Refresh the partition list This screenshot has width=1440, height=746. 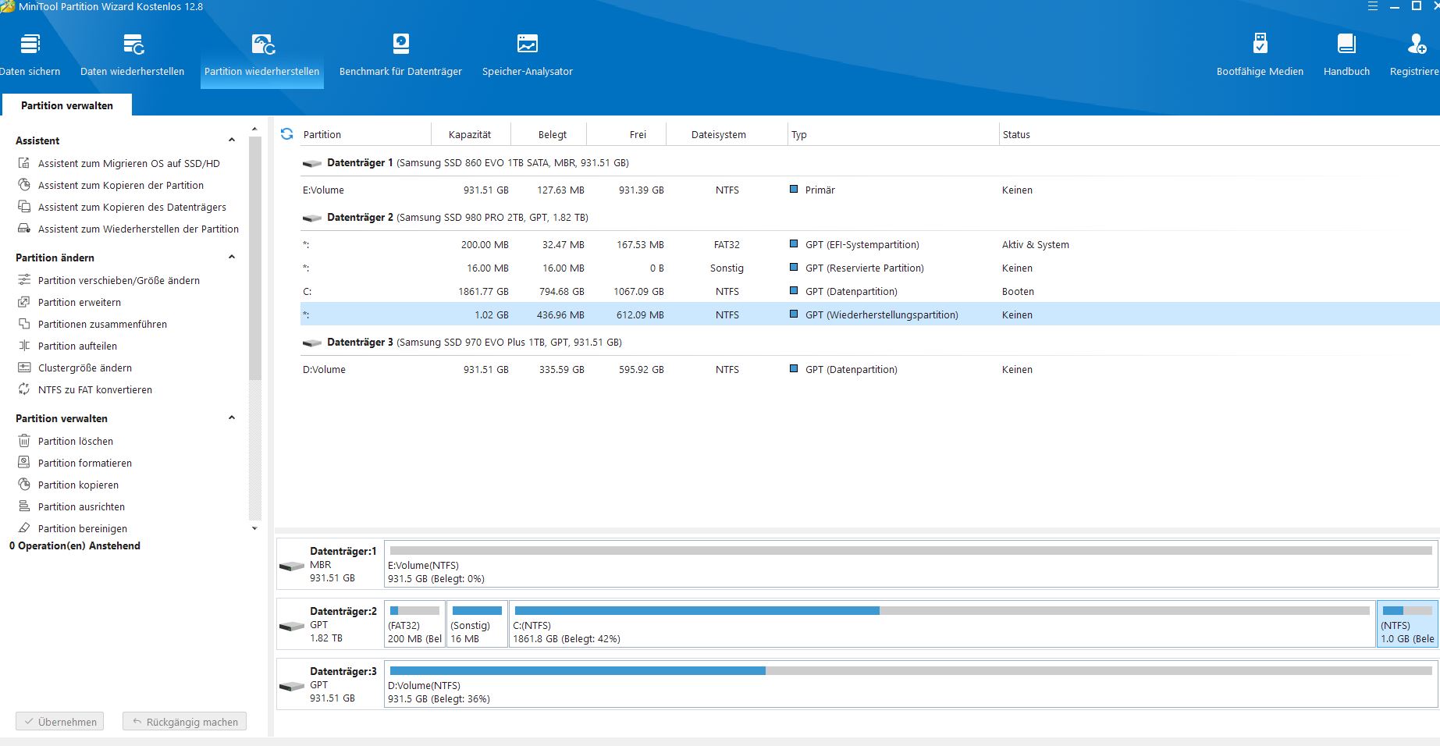286,134
